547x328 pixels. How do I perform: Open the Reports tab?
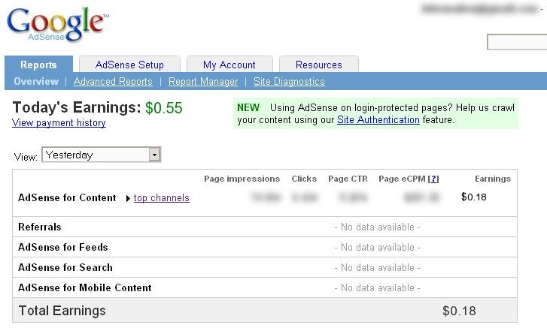[x=38, y=65]
